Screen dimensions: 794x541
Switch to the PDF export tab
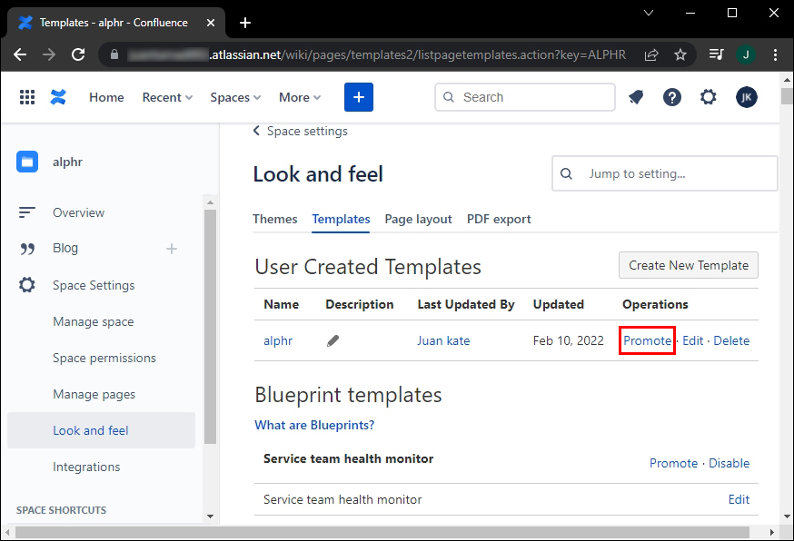(x=499, y=219)
